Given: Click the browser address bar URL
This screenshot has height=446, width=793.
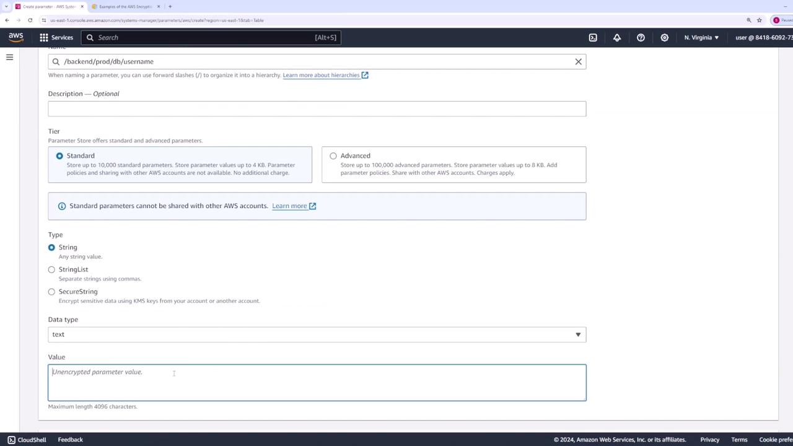Looking at the screenshot, I should [x=157, y=20].
